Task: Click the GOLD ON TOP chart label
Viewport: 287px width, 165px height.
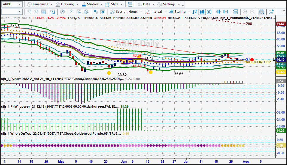Action: coord(258,62)
